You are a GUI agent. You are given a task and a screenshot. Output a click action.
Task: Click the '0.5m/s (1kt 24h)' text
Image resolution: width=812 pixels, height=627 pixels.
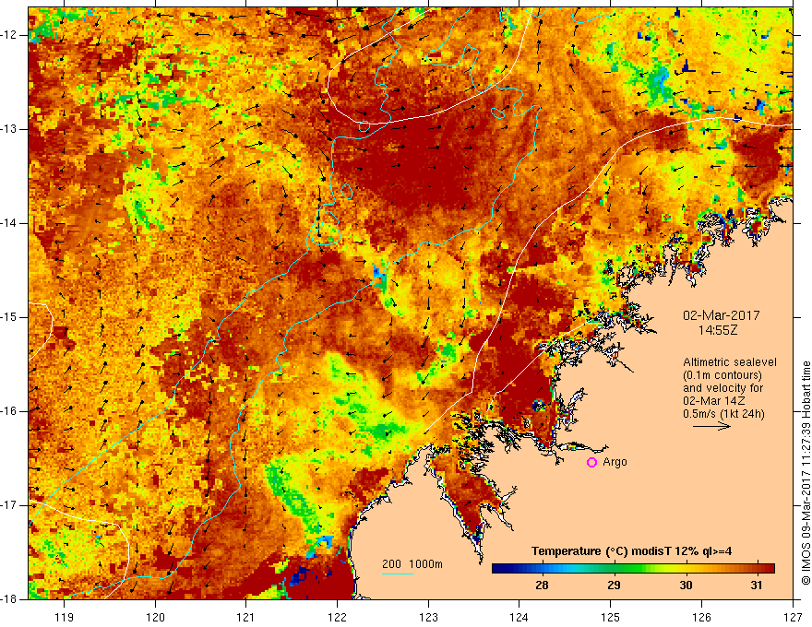click(x=723, y=414)
